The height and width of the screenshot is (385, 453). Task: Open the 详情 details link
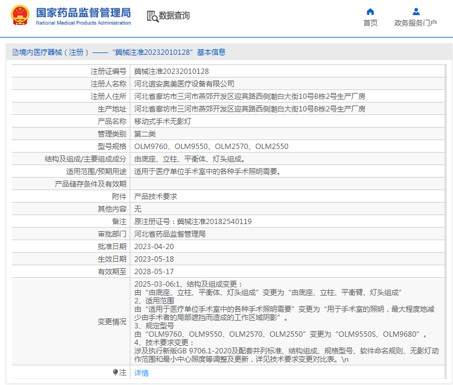coord(141,373)
